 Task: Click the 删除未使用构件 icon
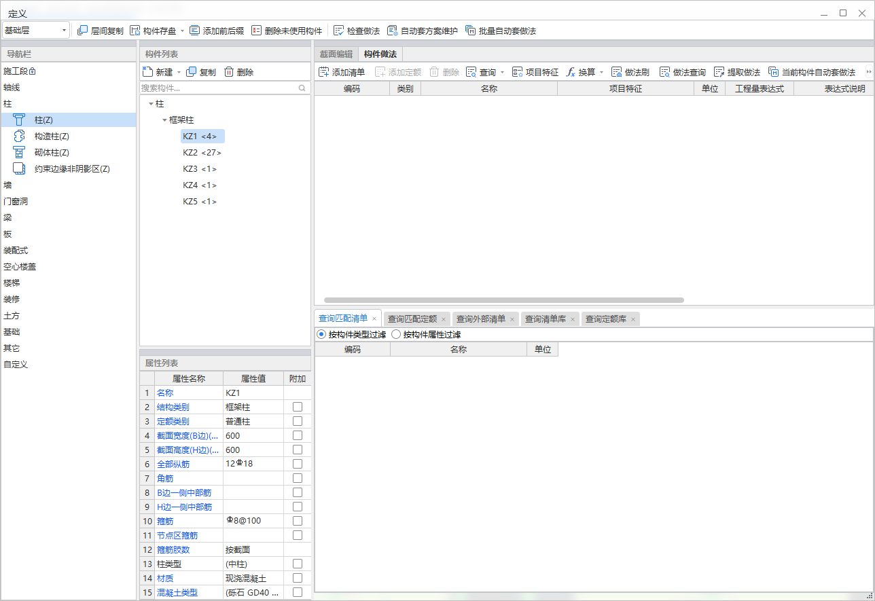pos(256,31)
